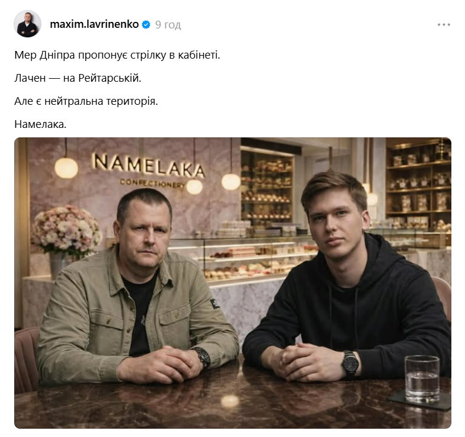
Task: Click the word 'Намелака.' in the post
Action: pos(40,124)
